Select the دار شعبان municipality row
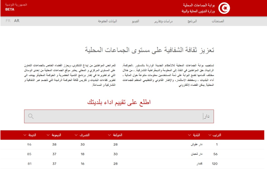 tap(132, 154)
